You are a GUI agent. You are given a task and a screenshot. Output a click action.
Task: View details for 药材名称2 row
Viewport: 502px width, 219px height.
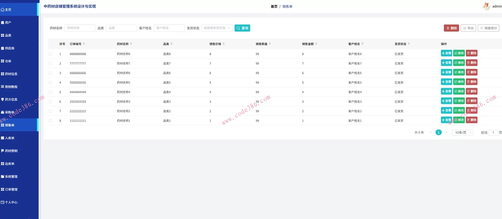[x=446, y=110]
